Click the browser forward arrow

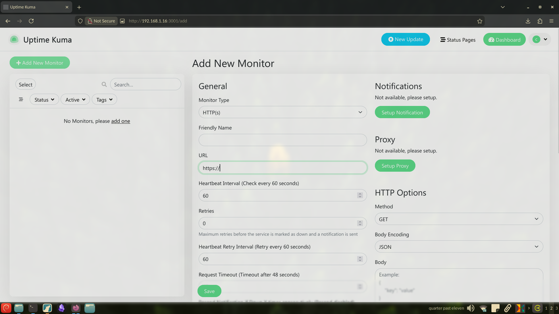(20, 21)
